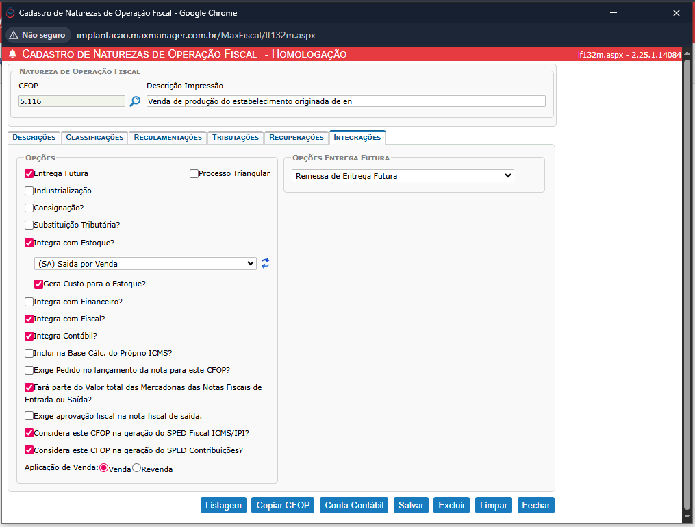Click the Copiar CFOP button
The height and width of the screenshot is (527, 695).
tap(283, 505)
